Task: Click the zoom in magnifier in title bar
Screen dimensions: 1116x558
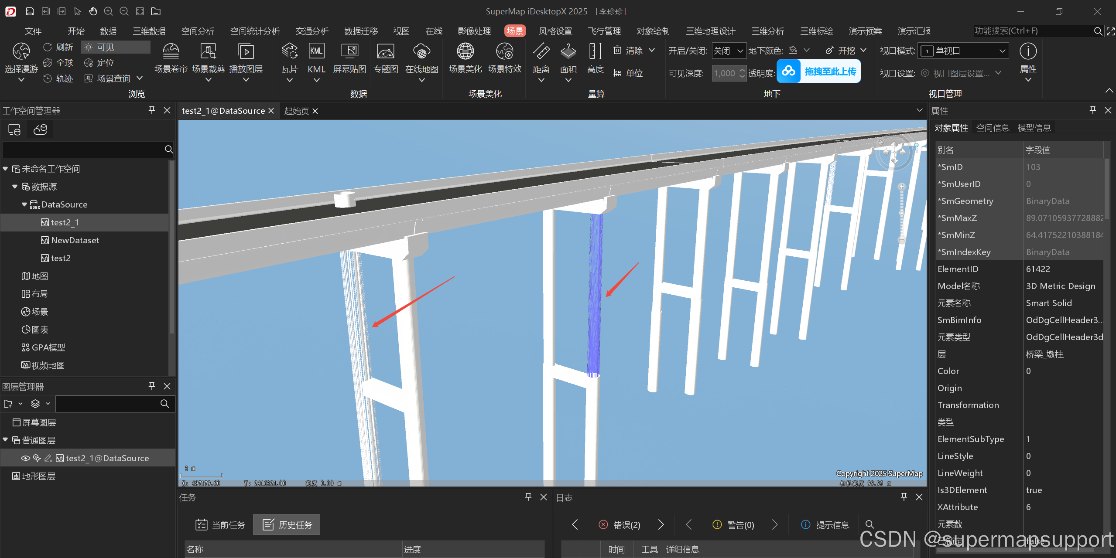Action: pos(108,11)
